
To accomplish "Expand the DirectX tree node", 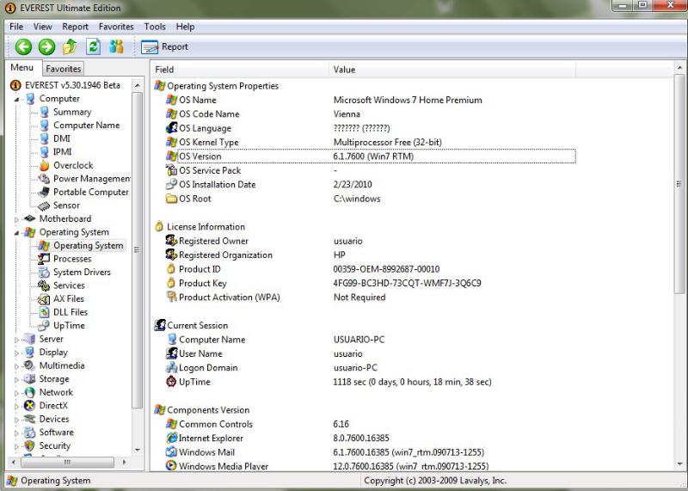I will [16, 406].
